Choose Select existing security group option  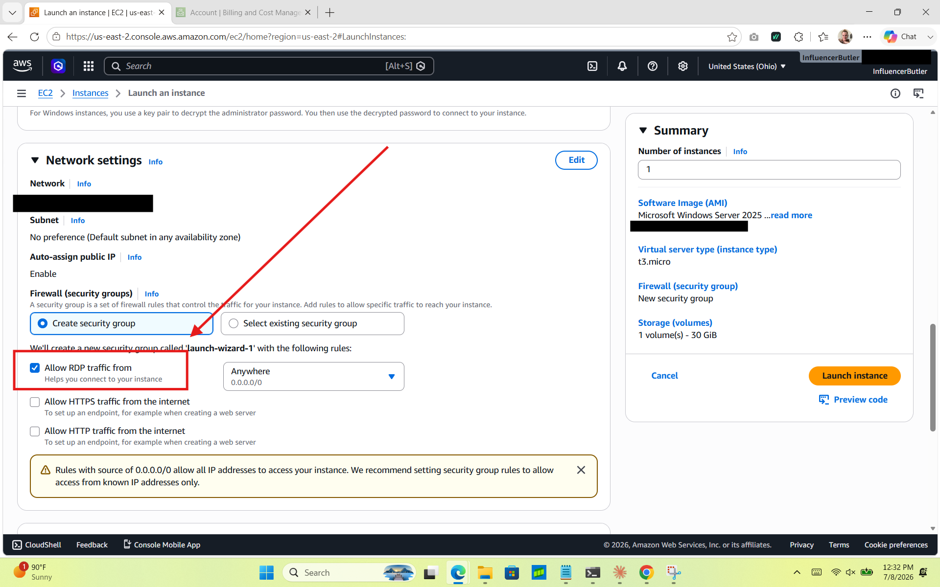312,323
